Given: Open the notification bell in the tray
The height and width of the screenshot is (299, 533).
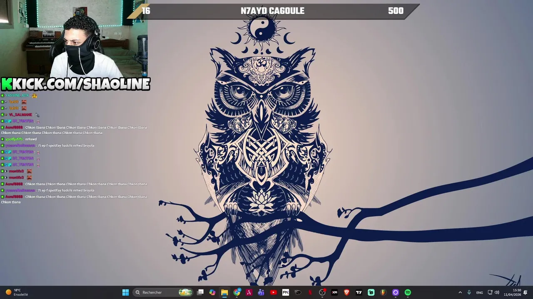Looking at the screenshot, I should point(526,292).
